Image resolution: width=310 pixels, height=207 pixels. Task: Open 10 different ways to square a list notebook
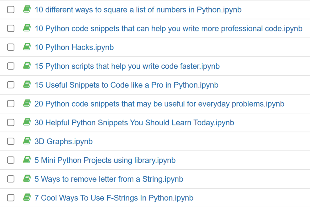pos(138,10)
